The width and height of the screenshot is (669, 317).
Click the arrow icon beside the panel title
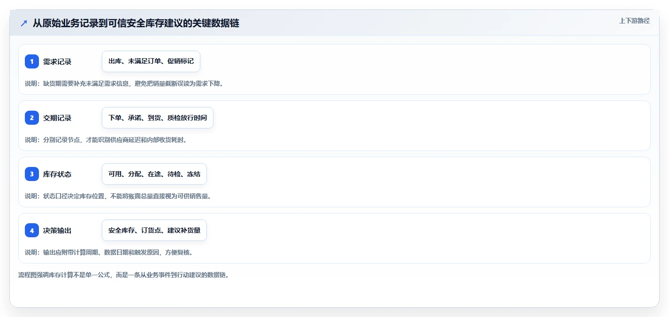coord(24,23)
